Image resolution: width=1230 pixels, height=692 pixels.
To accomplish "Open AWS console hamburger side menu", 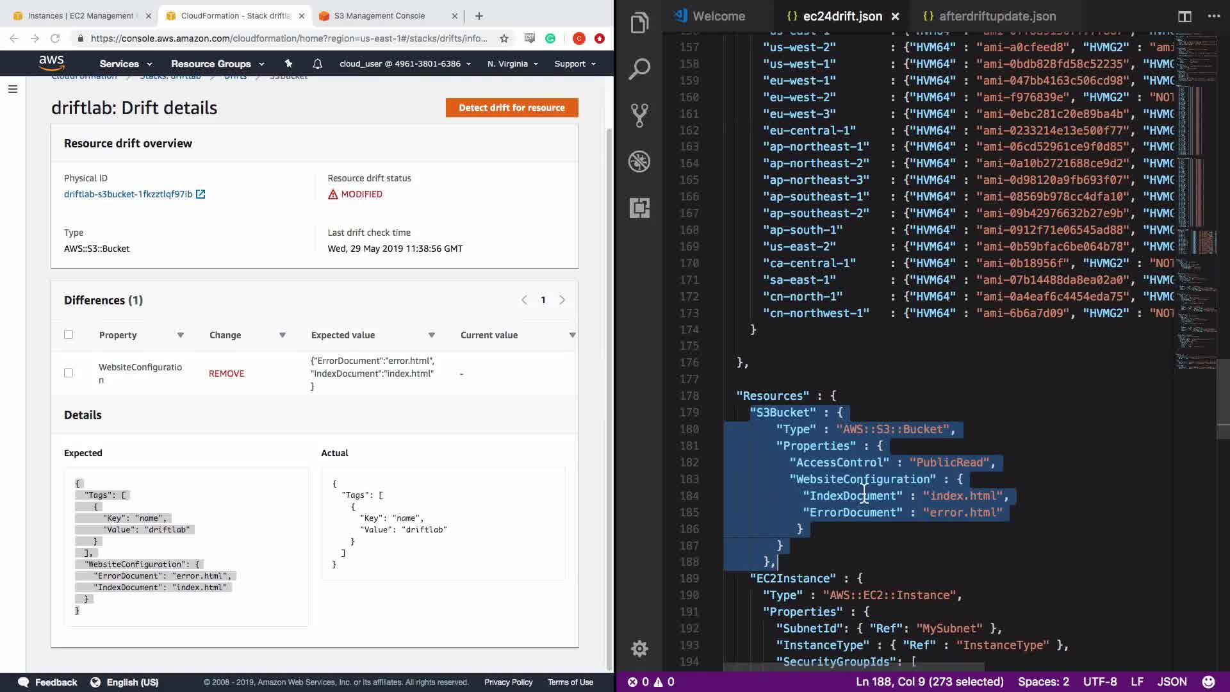I will coord(12,89).
